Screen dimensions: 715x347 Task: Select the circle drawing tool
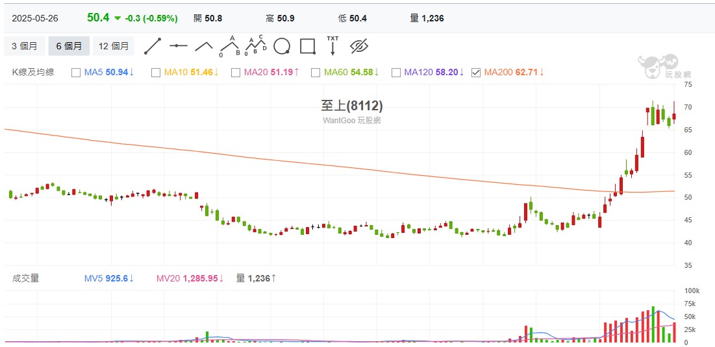[281, 46]
